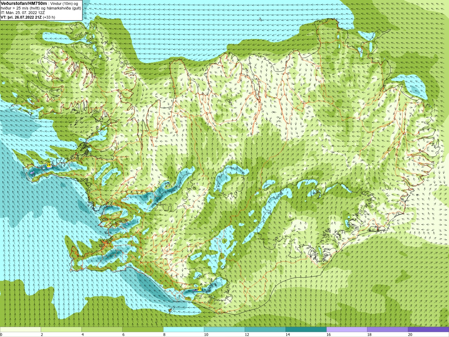449x337 pixels.
Task: Click the legend scale value '6'
Action: 123,335
